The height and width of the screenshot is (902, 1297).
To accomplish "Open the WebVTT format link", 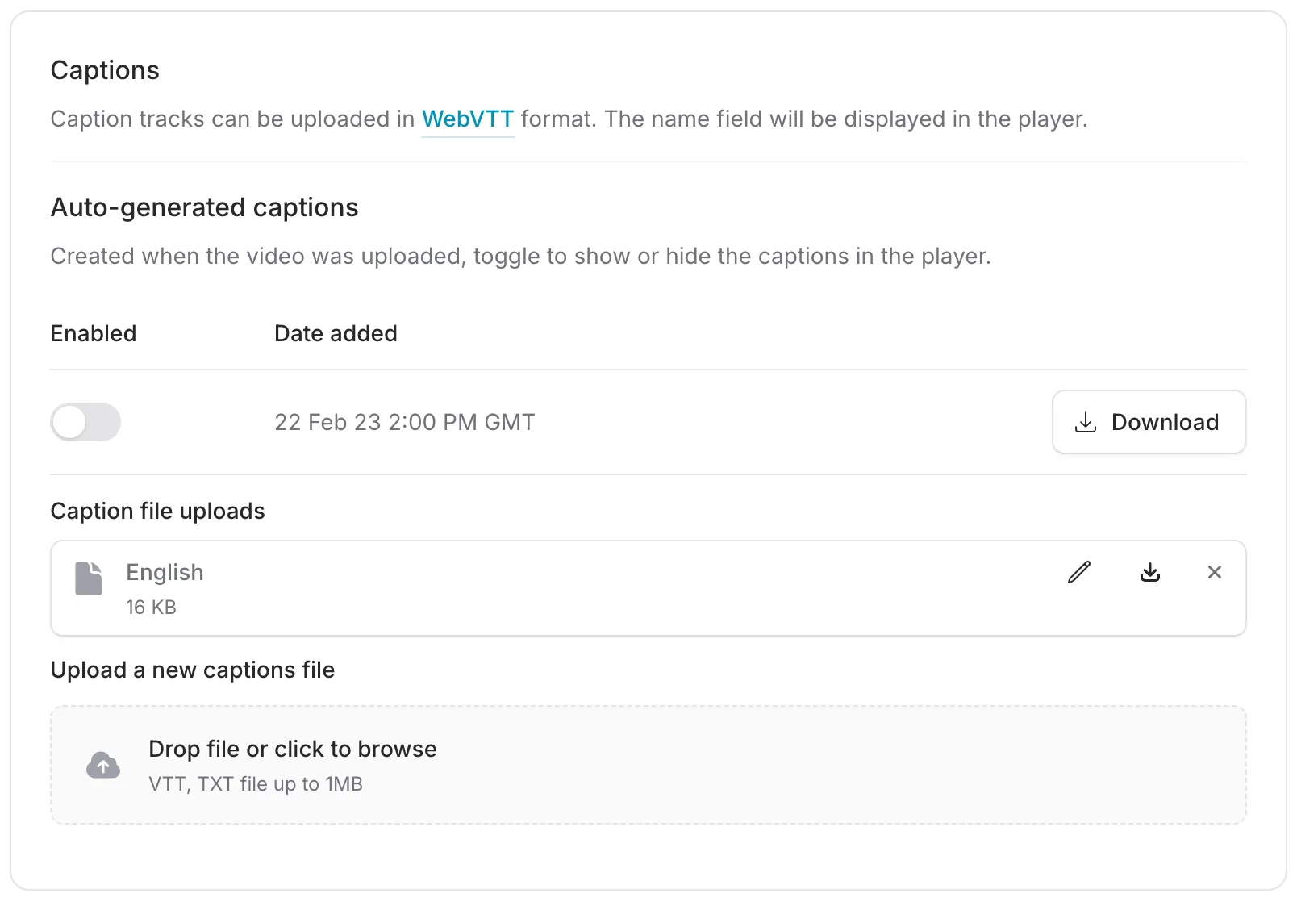I will [467, 119].
